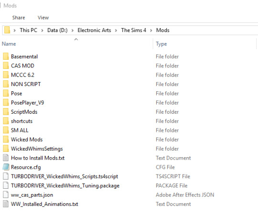Select the NON SCRIPT folder name

click(26, 84)
